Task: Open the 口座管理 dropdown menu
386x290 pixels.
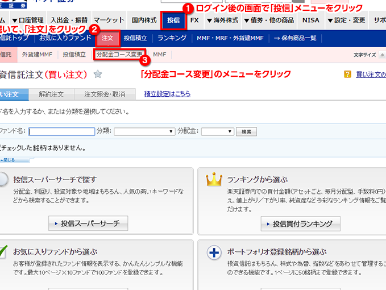Action: (x=28, y=20)
